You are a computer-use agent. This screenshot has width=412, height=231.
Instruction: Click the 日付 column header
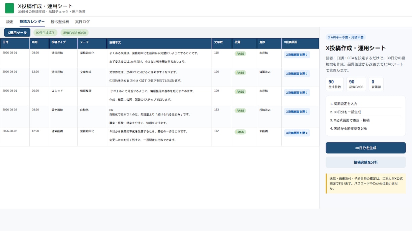[15, 43]
